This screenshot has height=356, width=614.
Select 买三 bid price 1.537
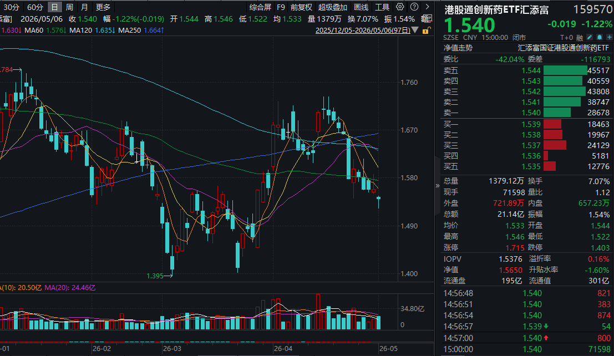coord(531,145)
